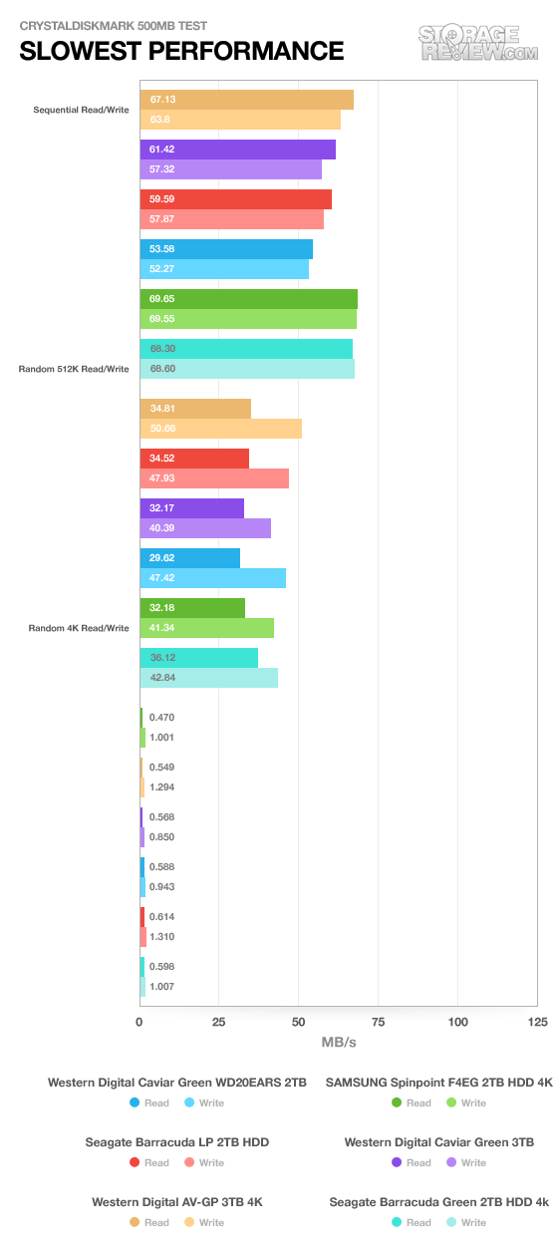Click the purple Read dot under Caviar Green 3TB
This screenshot has height=1256, width=558.
[x=398, y=1162]
